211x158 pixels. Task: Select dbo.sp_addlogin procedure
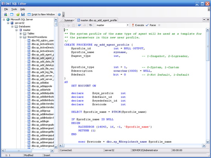pyautogui.click(x=40, y=121)
